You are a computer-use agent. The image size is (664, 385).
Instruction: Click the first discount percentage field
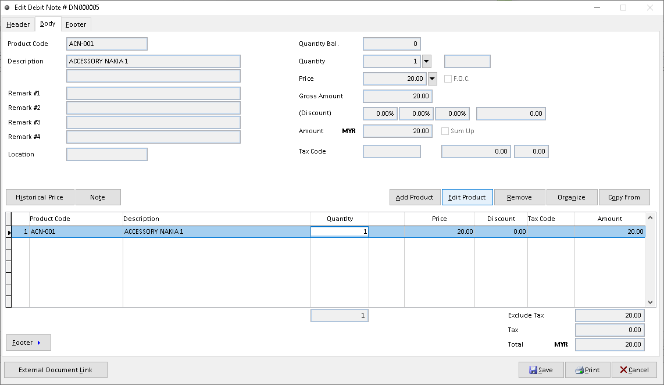(380, 113)
